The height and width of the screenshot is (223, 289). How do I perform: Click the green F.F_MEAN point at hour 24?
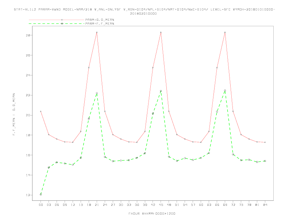pos(105,157)
